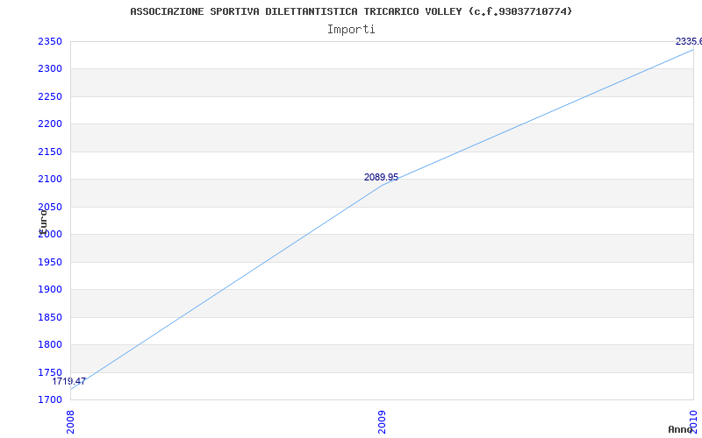Click the 2050 y-axis tick label
This screenshot has height=438, width=702.
50,207
